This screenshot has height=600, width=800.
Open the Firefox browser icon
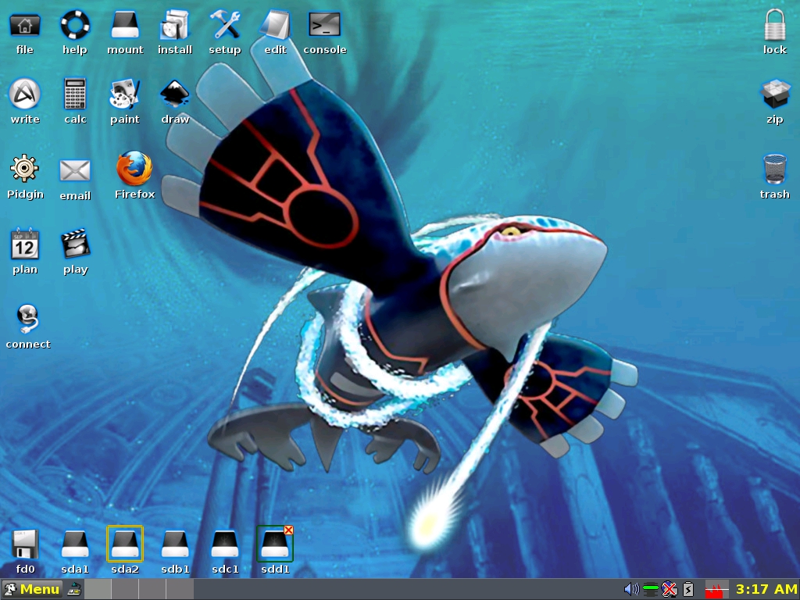click(x=134, y=170)
